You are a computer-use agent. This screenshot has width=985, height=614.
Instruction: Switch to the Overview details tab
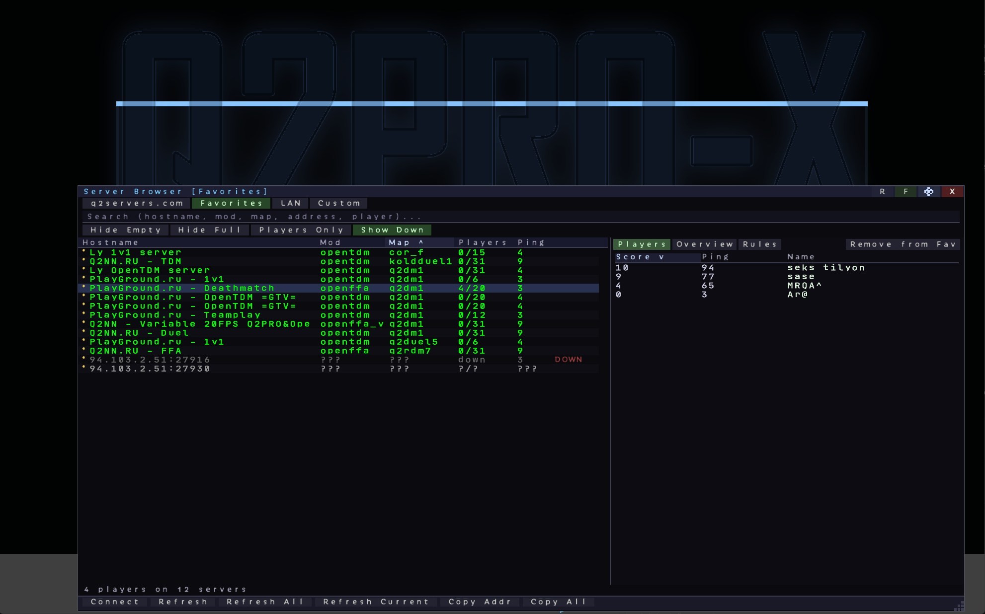(705, 244)
